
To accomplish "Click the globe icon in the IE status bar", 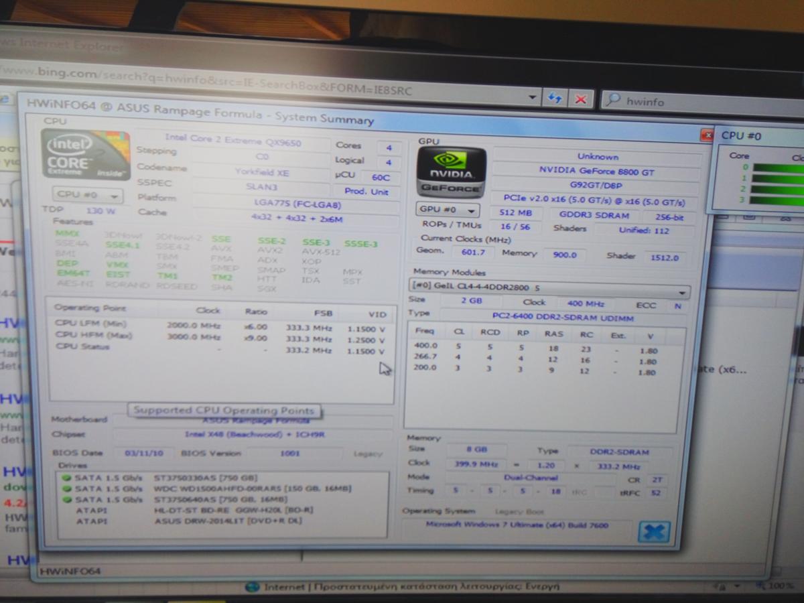I will [252, 587].
